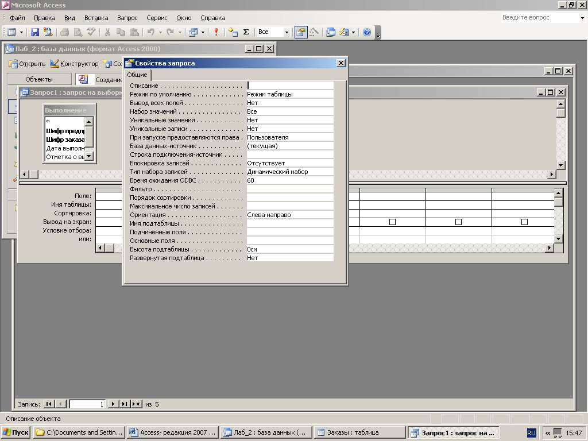Close the Свойства запроса dialog
Image resolution: width=588 pixels, height=441 pixels.
coord(341,63)
